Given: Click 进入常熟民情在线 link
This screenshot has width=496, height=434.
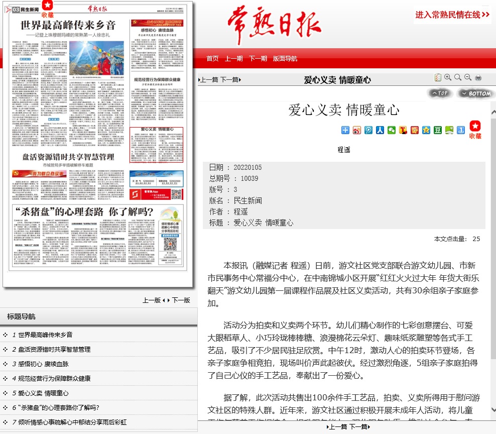Looking at the screenshot, I should click(x=452, y=15).
